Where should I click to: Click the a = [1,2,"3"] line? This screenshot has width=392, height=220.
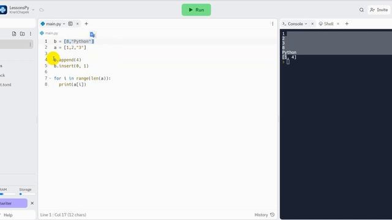(x=70, y=48)
